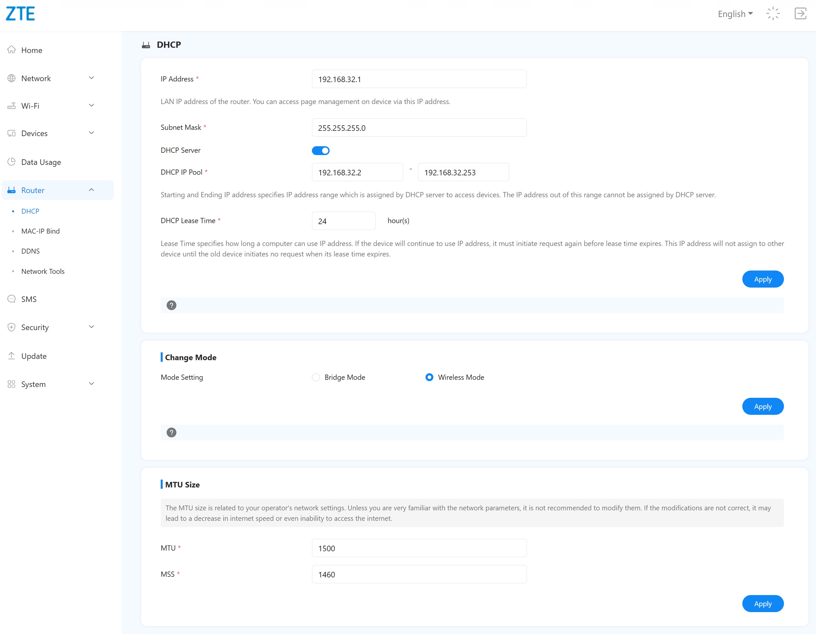816x634 pixels.
Task: Click the SMS chat bubble icon
Action: [x=11, y=299]
